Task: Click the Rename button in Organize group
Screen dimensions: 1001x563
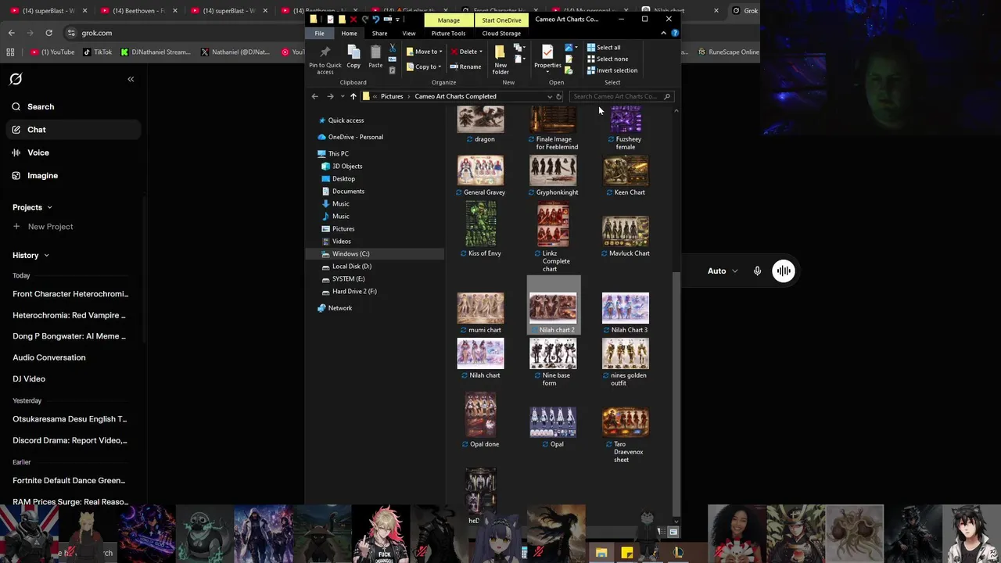Action: [465, 66]
